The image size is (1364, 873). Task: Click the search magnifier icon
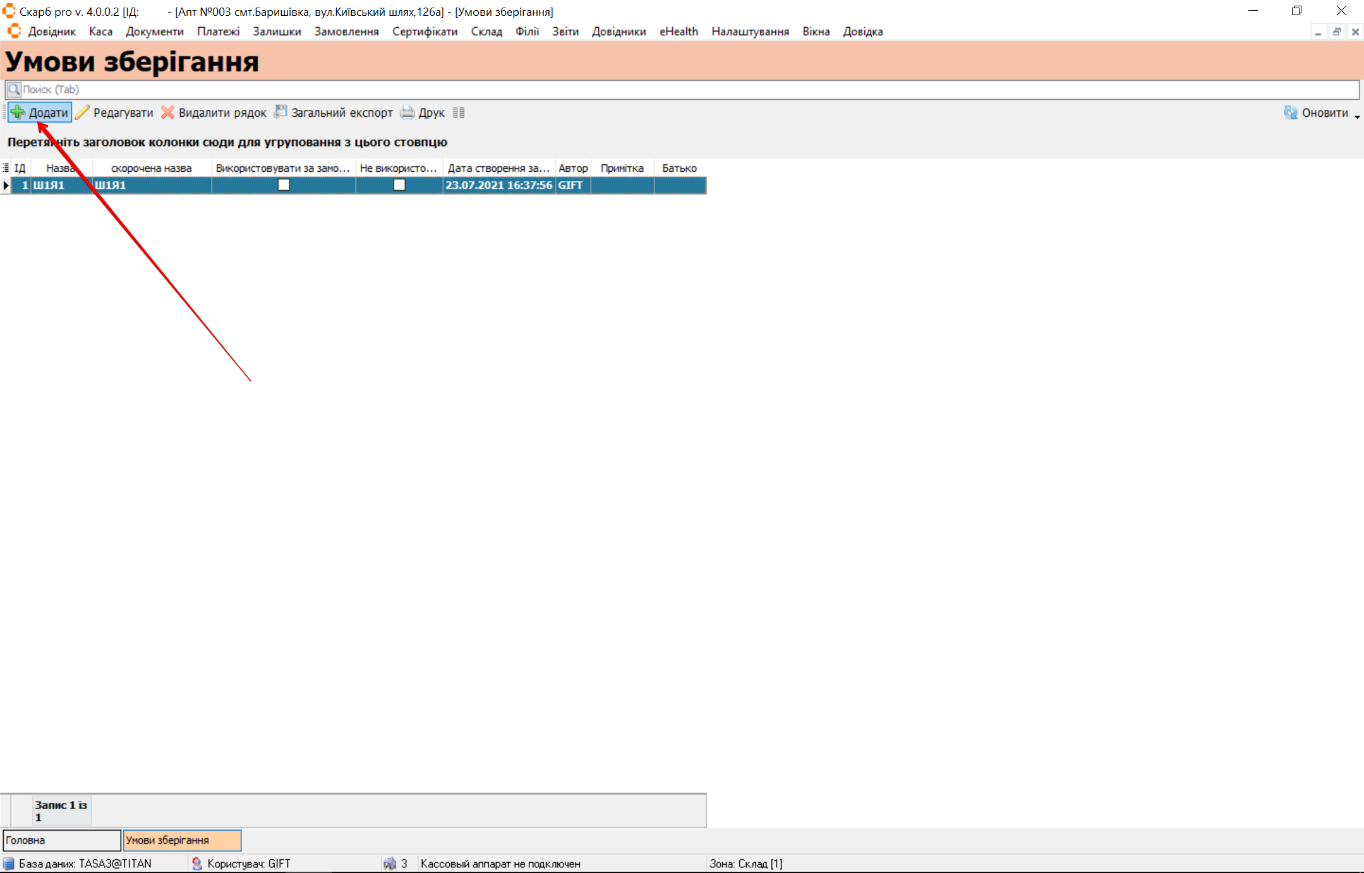14,90
